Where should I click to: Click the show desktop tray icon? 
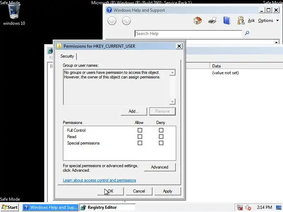tap(279, 207)
